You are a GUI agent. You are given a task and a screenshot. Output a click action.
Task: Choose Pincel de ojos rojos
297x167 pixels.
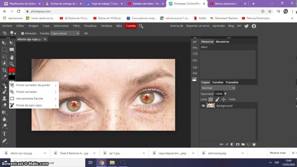pyautogui.click(x=34, y=105)
